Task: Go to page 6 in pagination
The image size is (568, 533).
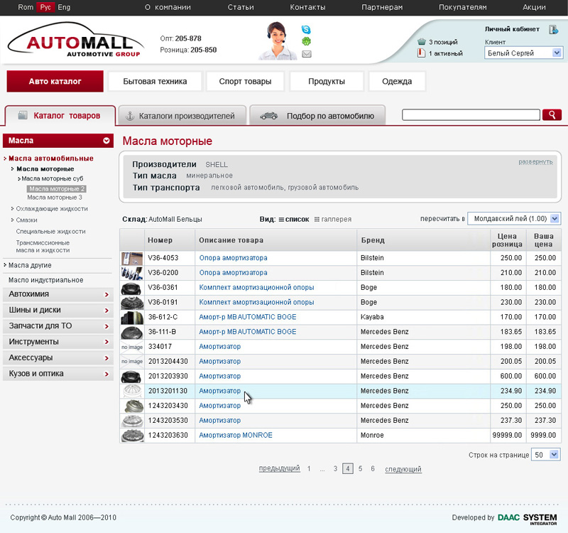Action: 372,468
